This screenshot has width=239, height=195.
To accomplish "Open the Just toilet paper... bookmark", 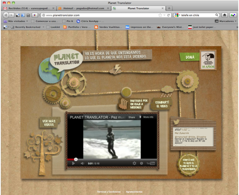I will coord(202,27).
